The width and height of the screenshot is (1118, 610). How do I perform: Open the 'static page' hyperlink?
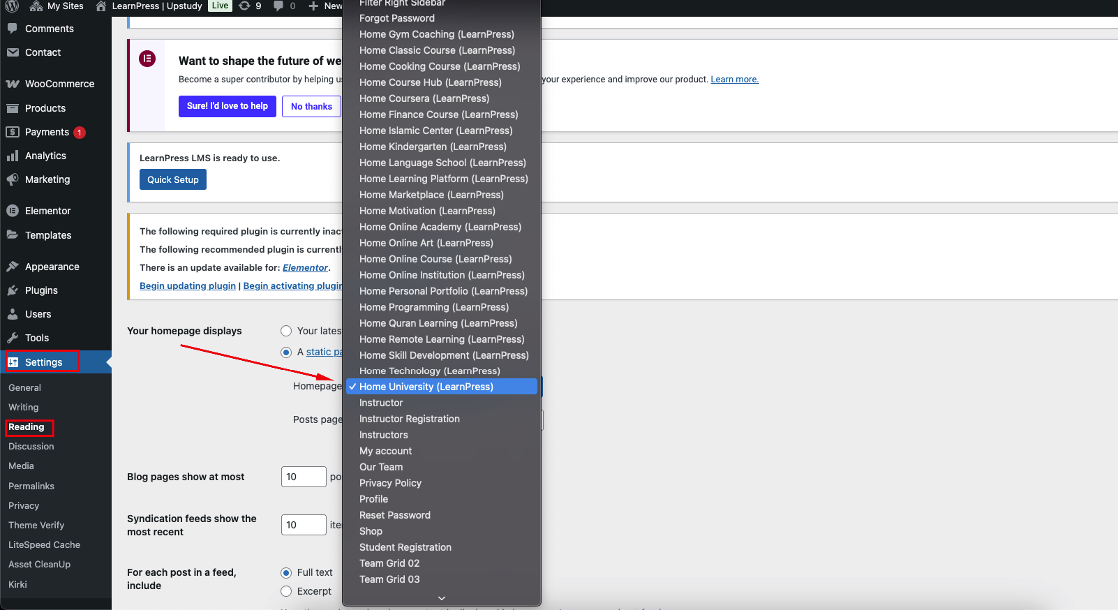point(325,352)
